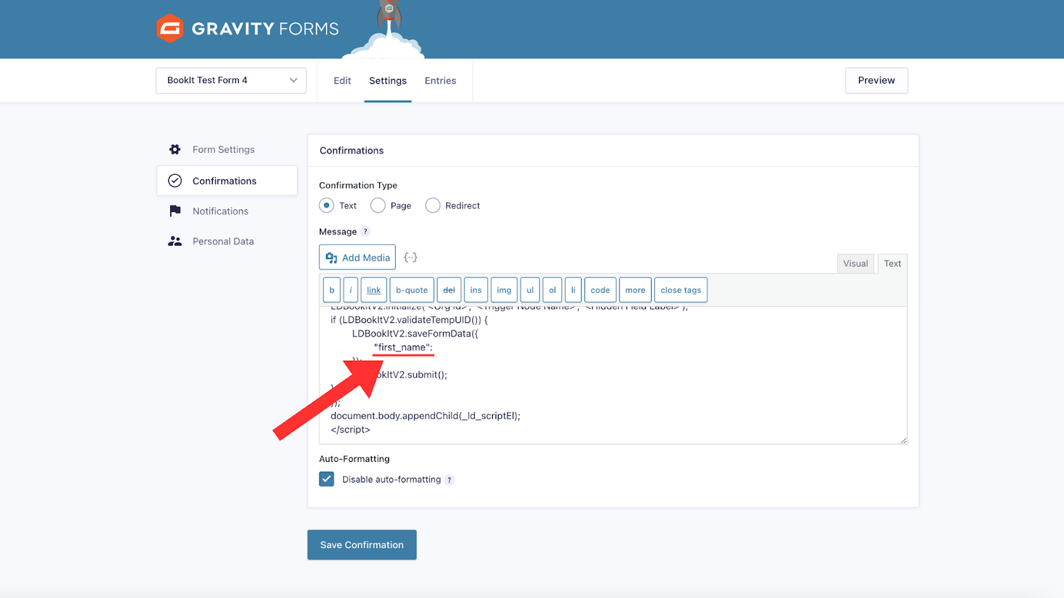This screenshot has height=598, width=1064.
Task: Switch to the Visual editor tab
Action: [855, 264]
